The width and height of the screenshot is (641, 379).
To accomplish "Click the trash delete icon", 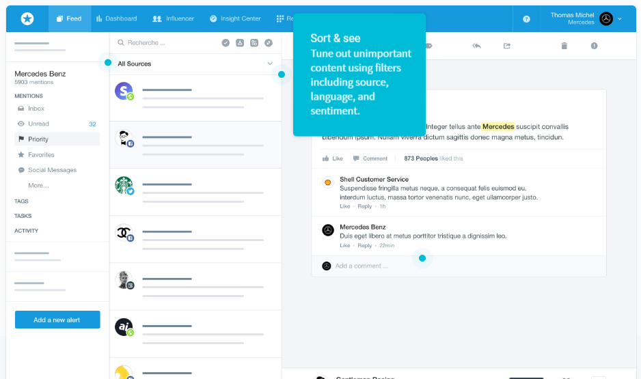I will click(x=564, y=46).
